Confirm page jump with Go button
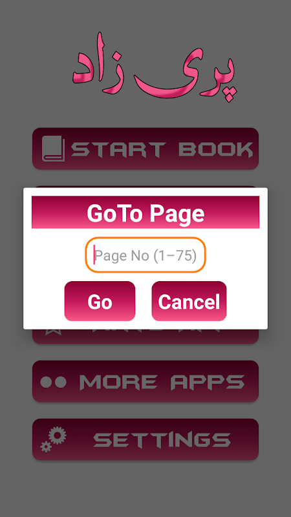This screenshot has width=291, height=517. (100, 301)
